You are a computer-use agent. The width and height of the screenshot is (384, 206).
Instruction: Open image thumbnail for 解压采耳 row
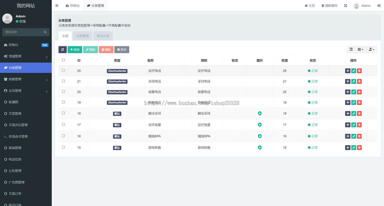[x=260, y=113]
